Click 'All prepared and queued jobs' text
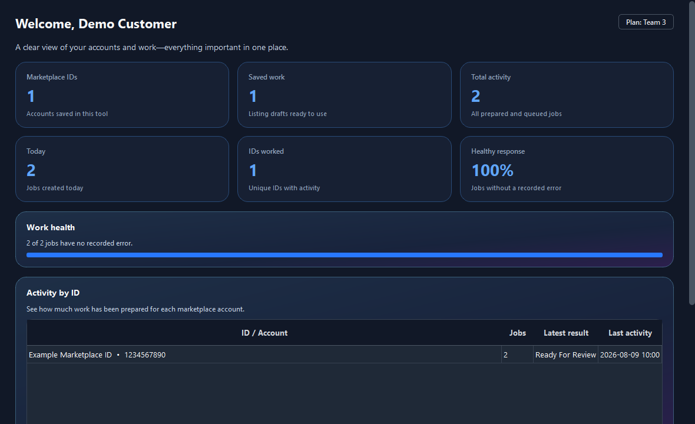The image size is (695, 424). point(517,114)
